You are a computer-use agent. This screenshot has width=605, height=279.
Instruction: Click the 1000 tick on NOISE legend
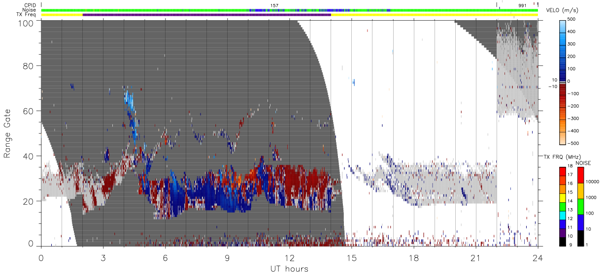coord(591,198)
